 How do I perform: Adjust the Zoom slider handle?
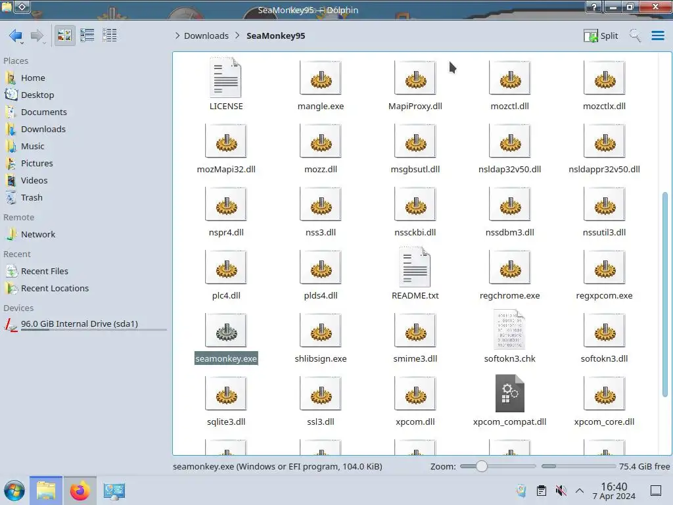tap(482, 466)
